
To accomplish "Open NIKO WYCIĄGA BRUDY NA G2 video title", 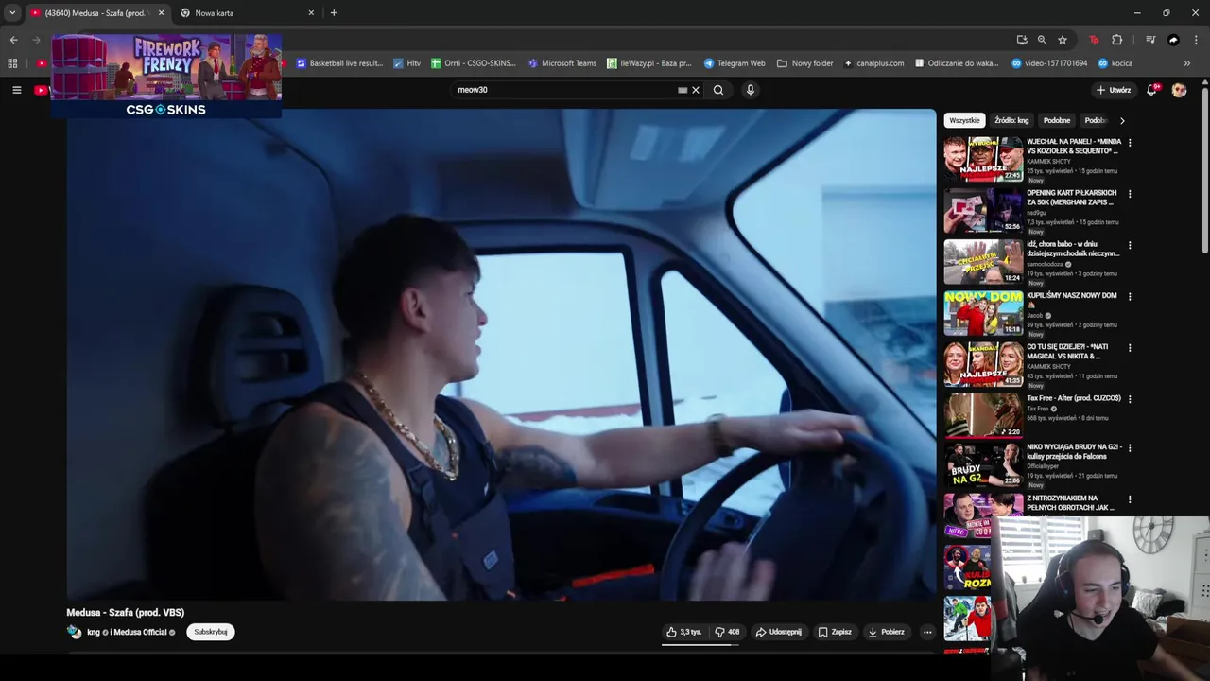I will (1074, 451).
